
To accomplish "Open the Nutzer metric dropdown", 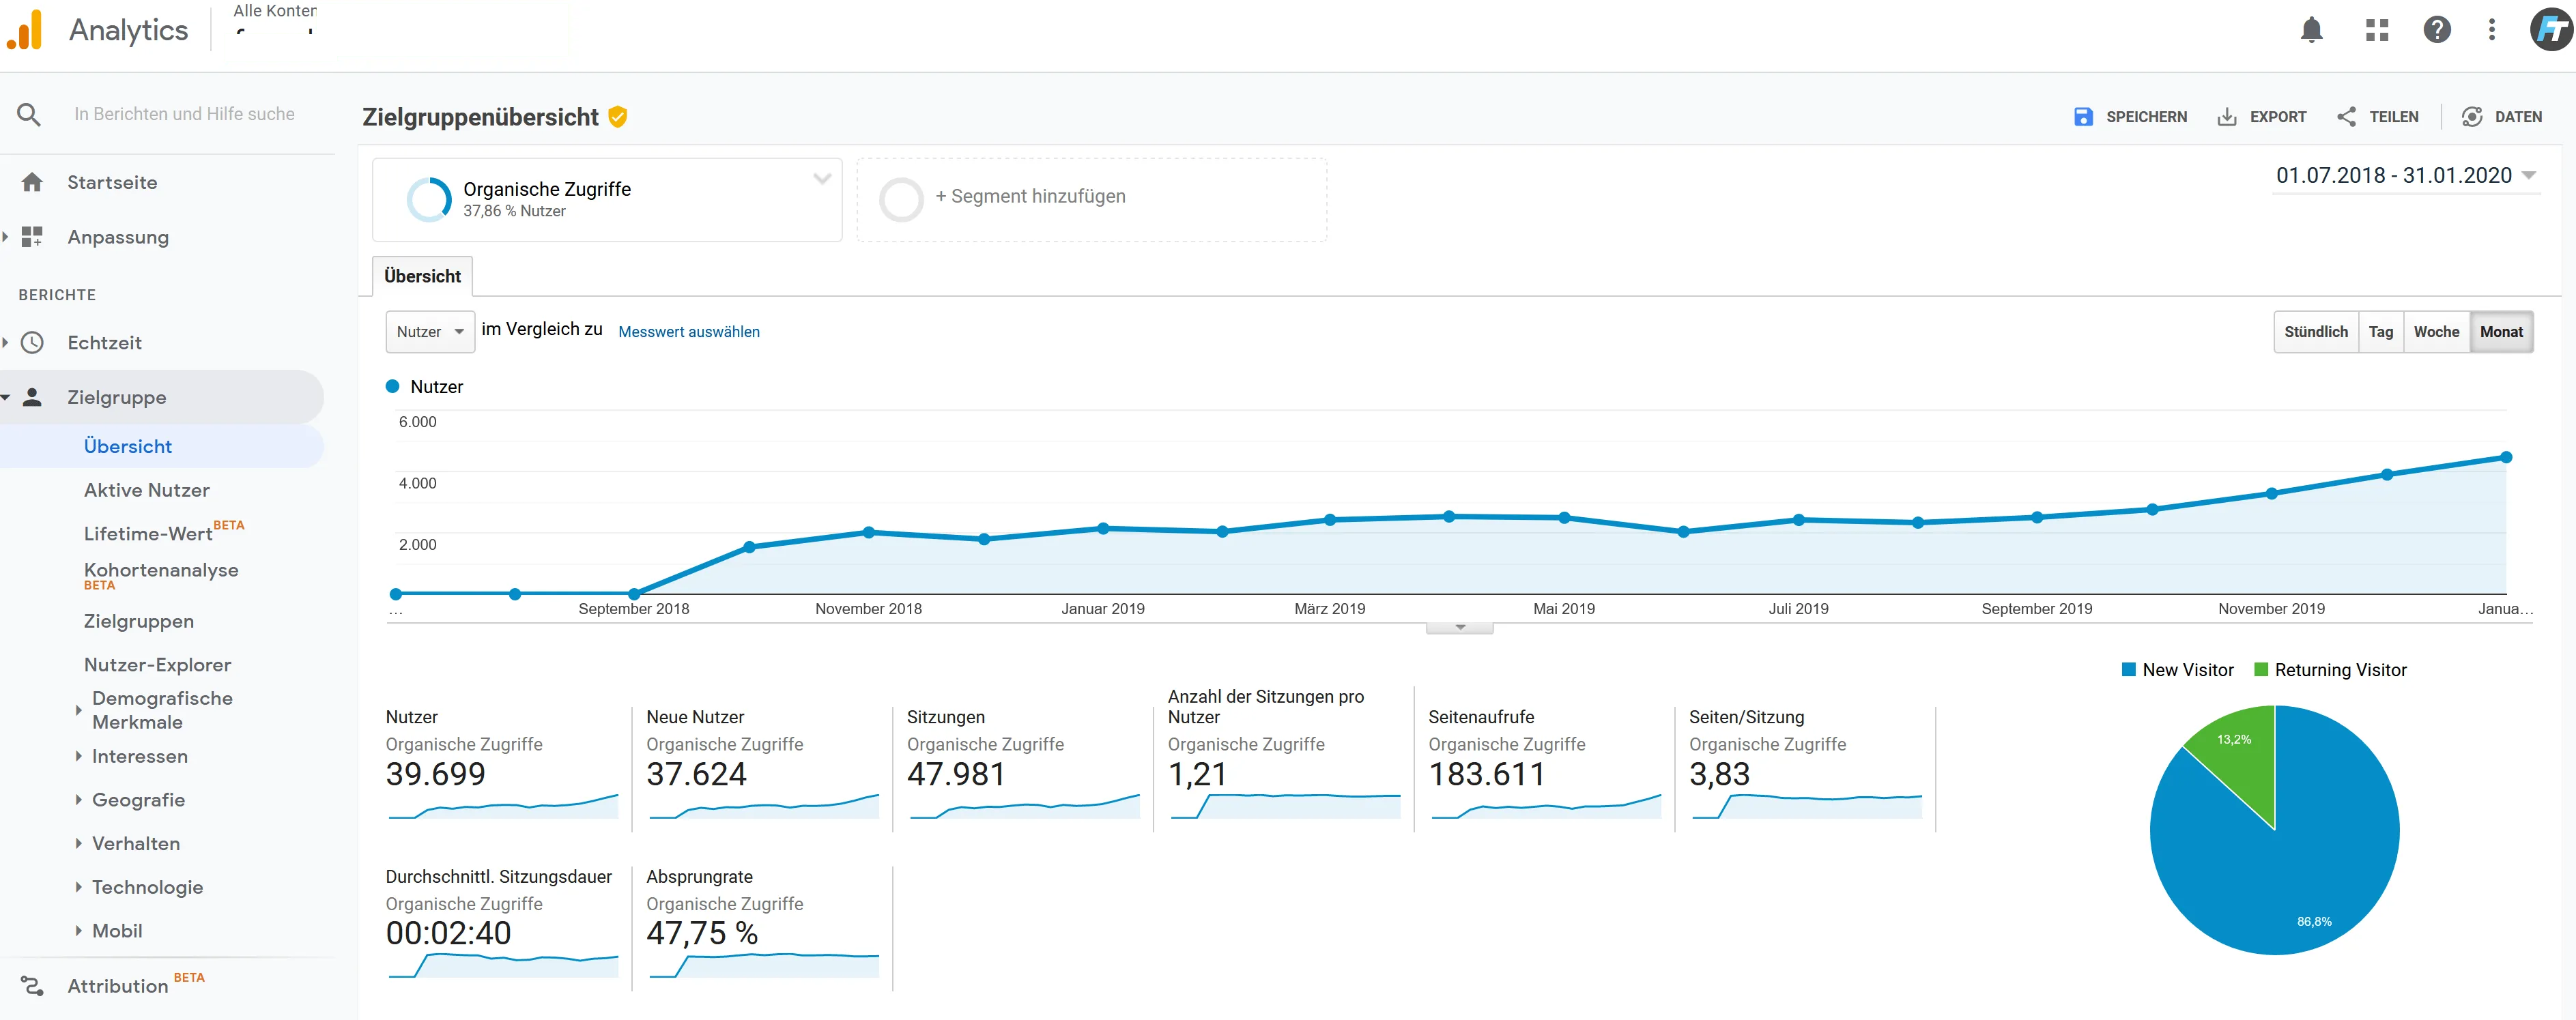I will (x=430, y=332).
